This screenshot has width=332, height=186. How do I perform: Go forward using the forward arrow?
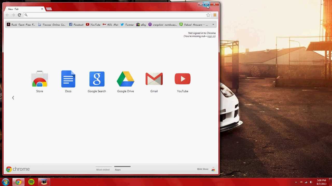[13, 15]
